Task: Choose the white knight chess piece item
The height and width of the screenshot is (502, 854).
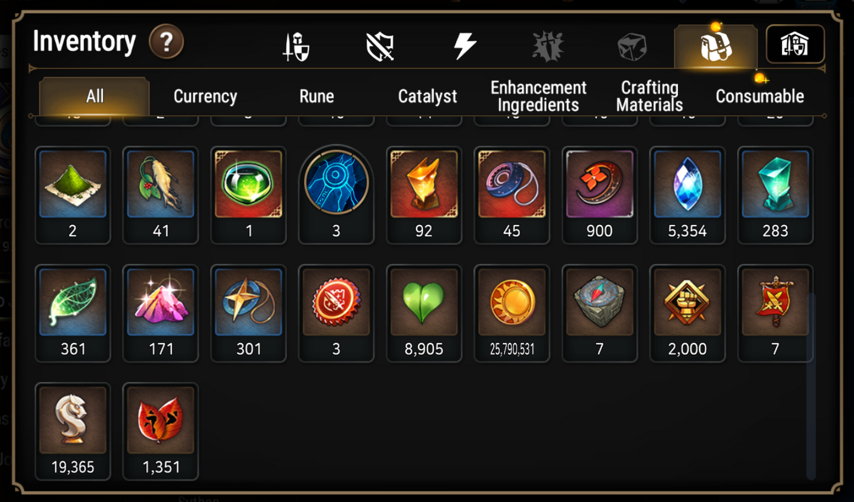Action: (x=73, y=431)
